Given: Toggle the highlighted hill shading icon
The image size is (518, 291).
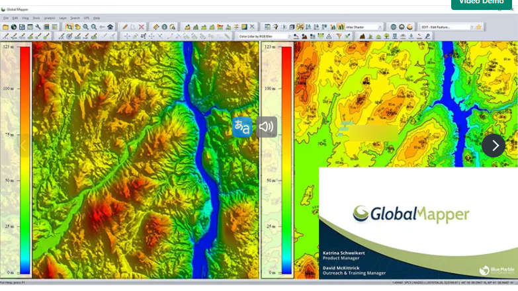Looking at the screenshot, I should tap(341, 27).
